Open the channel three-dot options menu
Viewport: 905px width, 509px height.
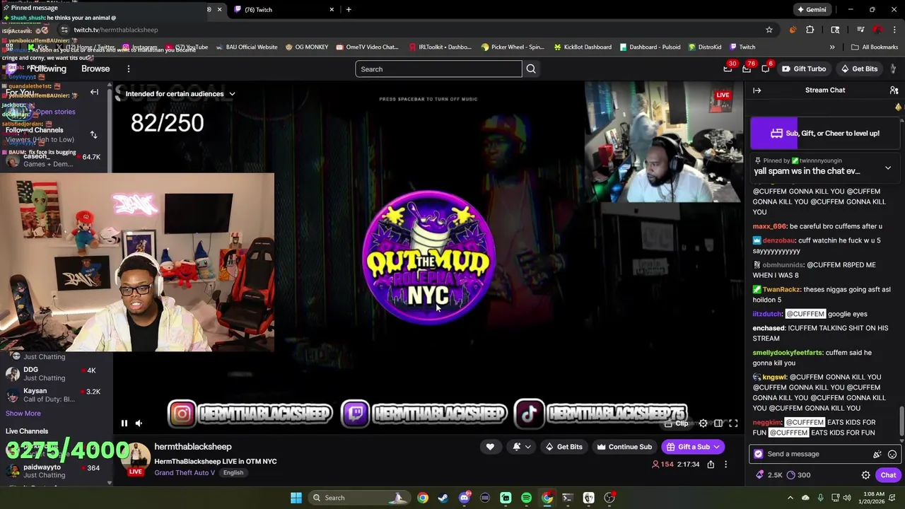coord(725,464)
